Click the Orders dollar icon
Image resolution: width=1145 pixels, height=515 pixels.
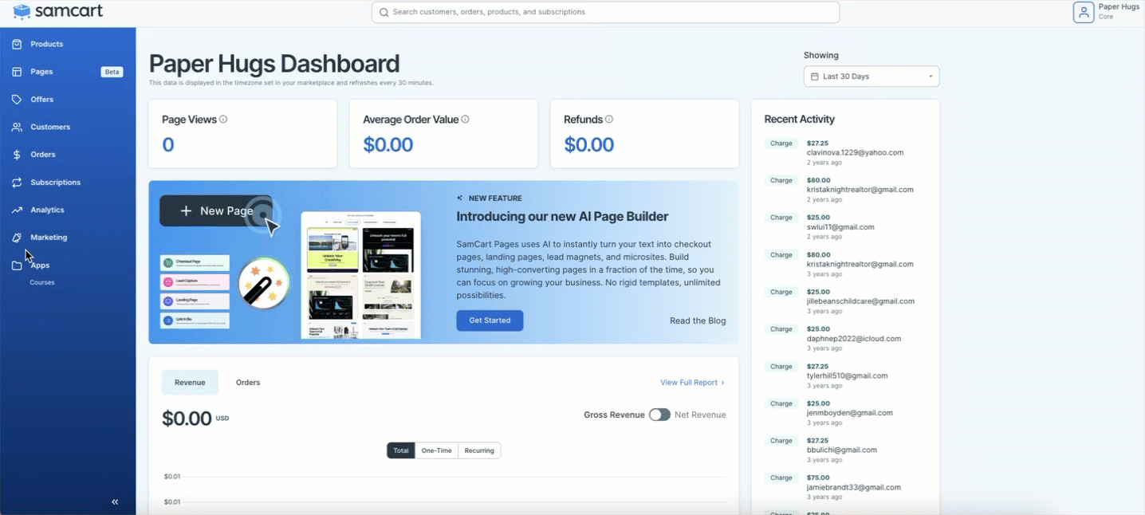click(17, 155)
